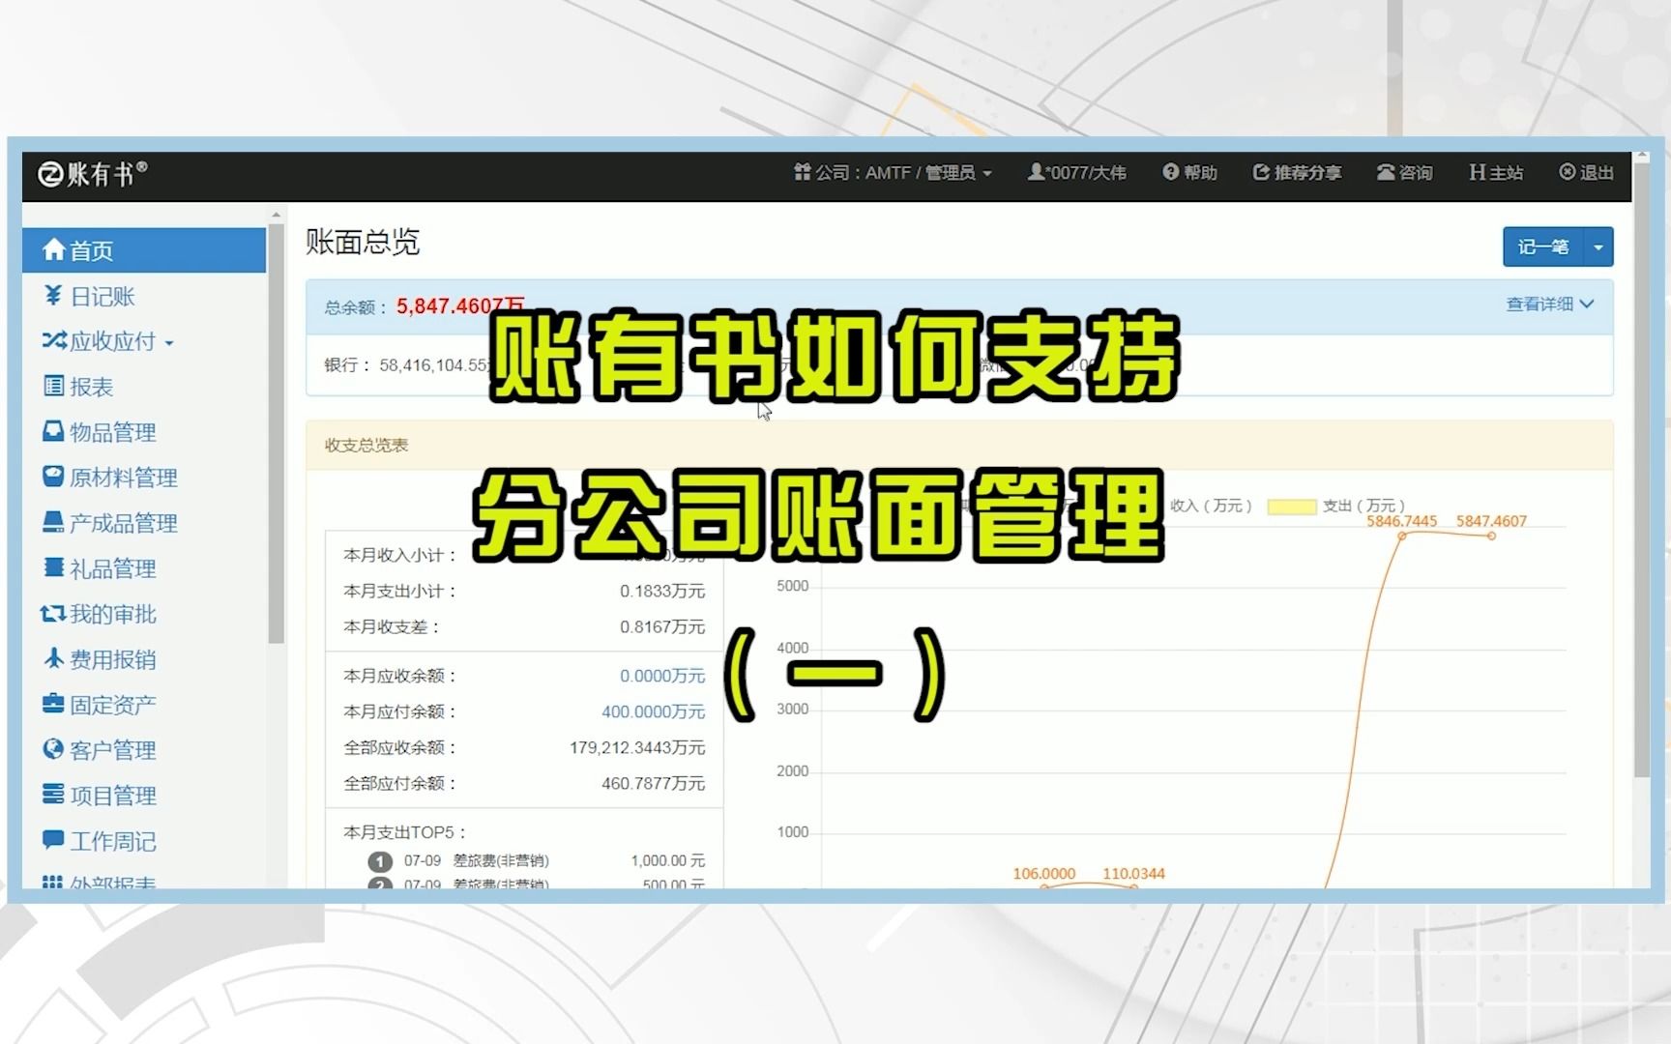
Task: Open the 首页 home page
Action: point(144,250)
